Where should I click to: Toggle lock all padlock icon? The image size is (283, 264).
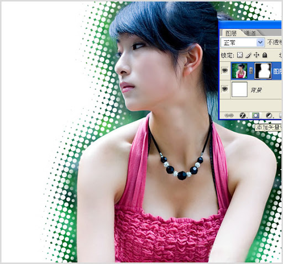(x=265, y=55)
